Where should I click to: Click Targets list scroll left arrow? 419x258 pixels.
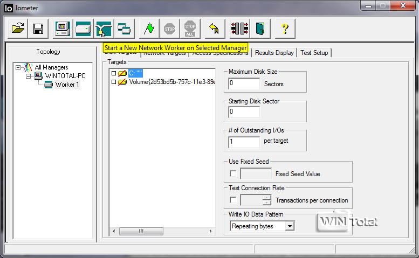tap(114, 231)
